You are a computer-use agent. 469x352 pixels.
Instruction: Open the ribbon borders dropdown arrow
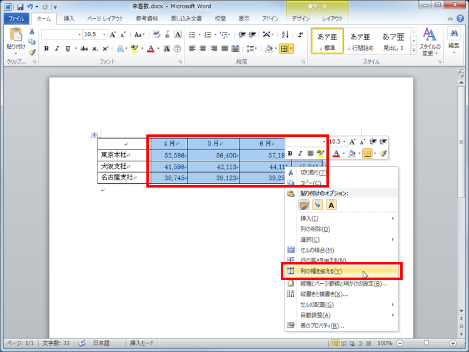click(x=291, y=48)
